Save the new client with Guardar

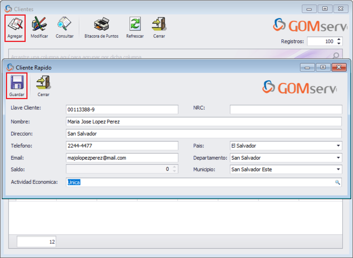(x=17, y=85)
